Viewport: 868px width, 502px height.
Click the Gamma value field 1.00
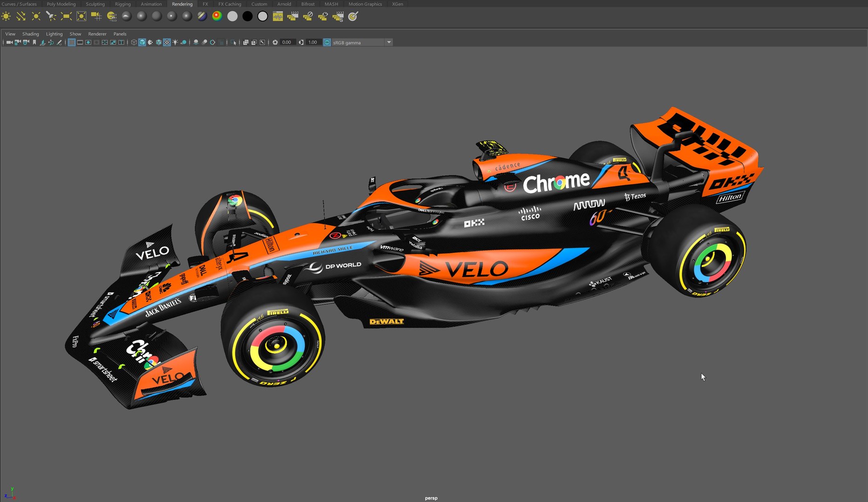pyautogui.click(x=313, y=42)
